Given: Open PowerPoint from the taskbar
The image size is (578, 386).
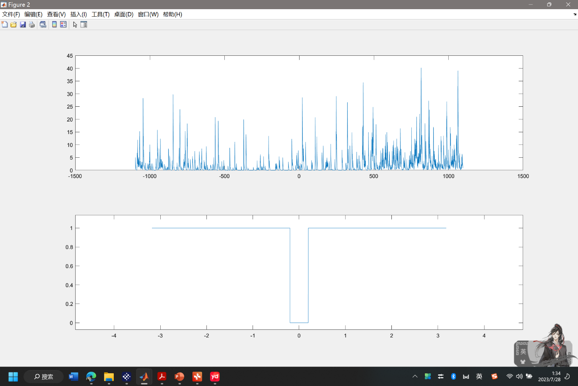Looking at the screenshot, I should 179,376.
